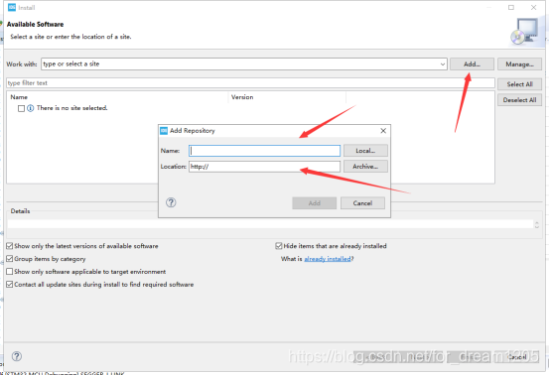
Task: Click the Deselect All button
Action: tap(519, 99)
